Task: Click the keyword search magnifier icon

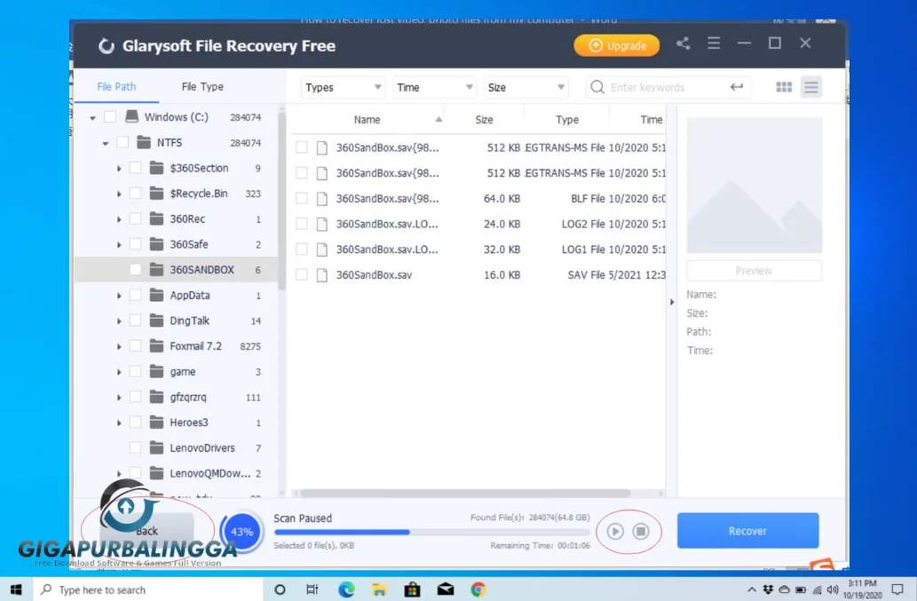Action: point(597,87)
